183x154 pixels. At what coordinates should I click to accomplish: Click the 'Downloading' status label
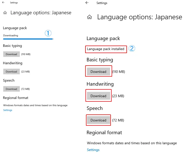click(x=11, y=36)
